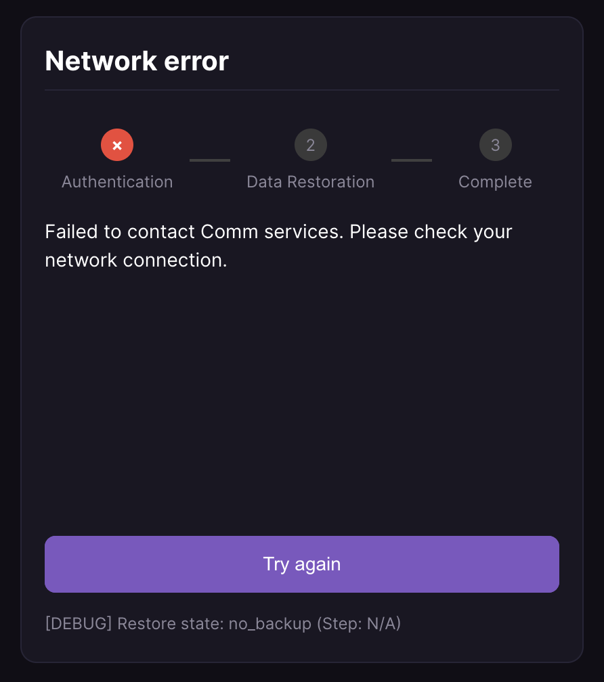Click the 'network connection.' line of text
Screen dimensions: 604x682
pos(136,260)
